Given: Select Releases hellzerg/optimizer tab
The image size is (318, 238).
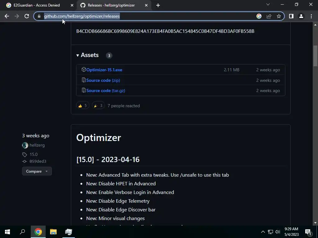Looking at the screenshot, I should [x=111, y=5].
